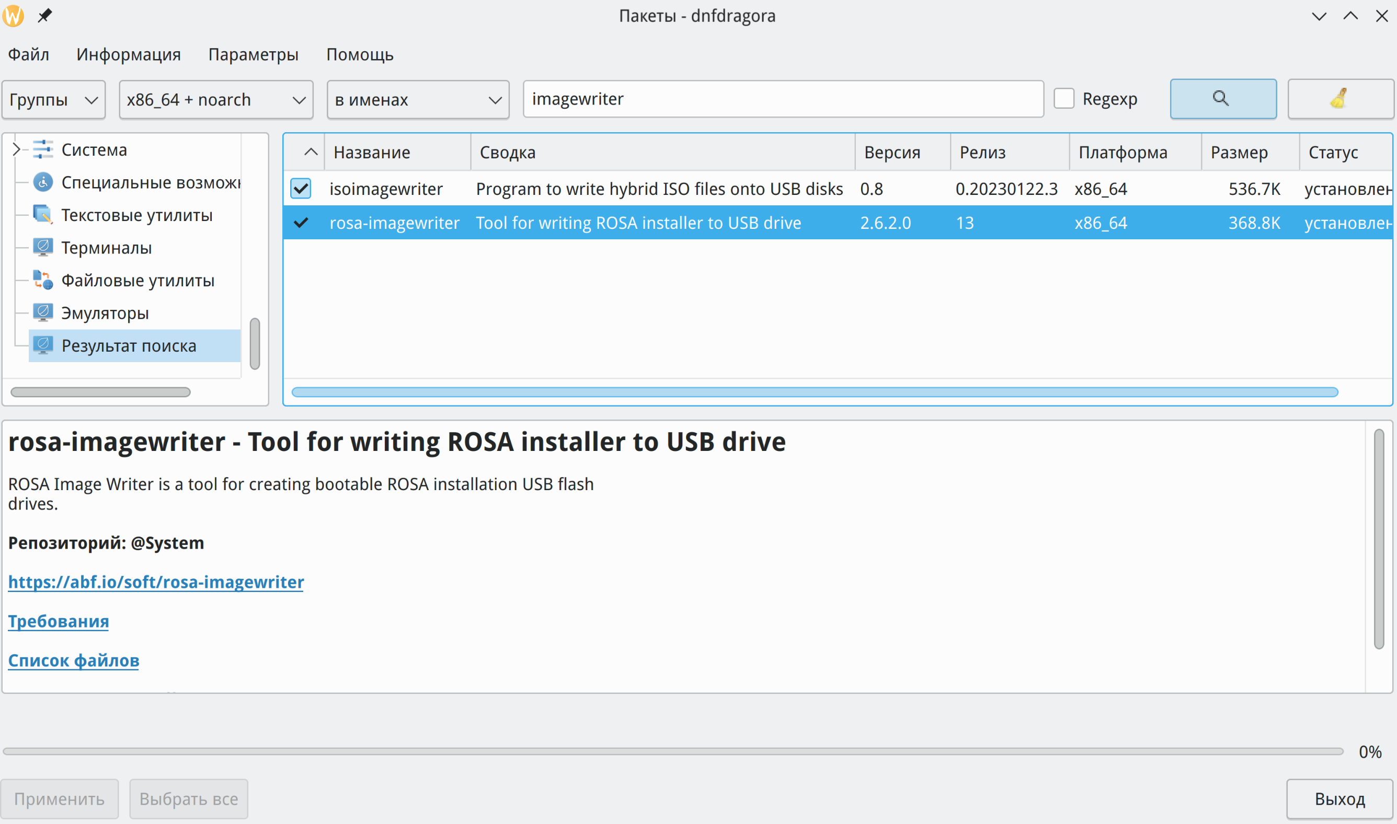Click the magnifier search button
The height and width of the screenshot is (824, 1397).
click(1222, 99)
